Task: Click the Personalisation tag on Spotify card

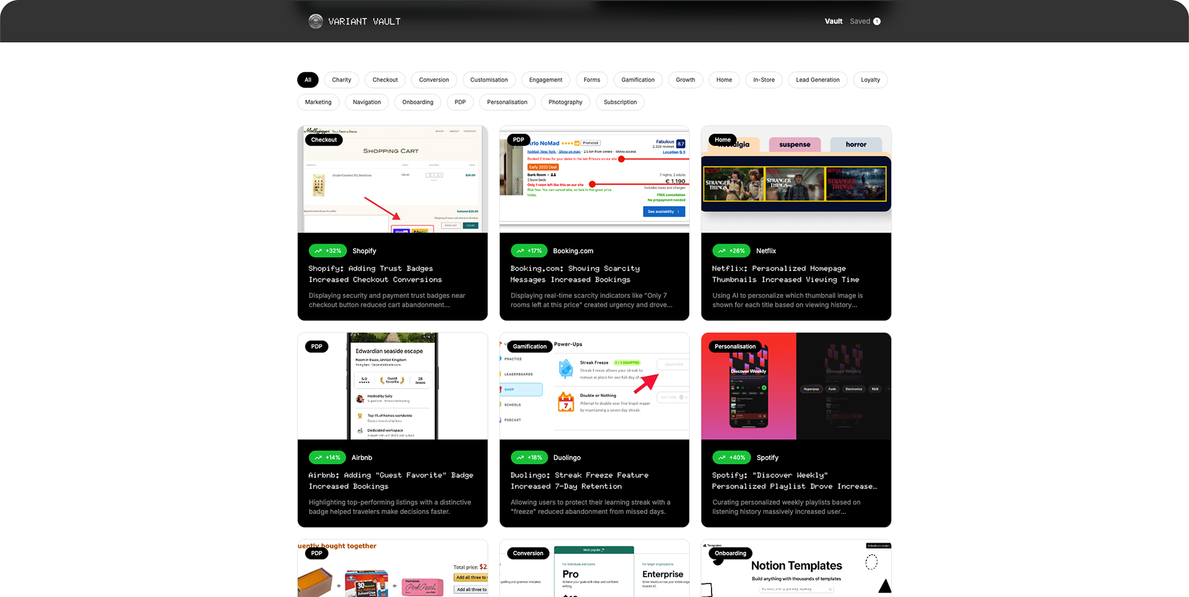Action: point(735,347)
